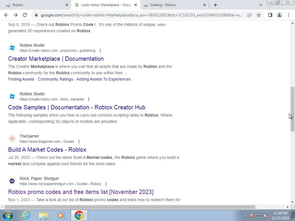
Task: Open Windows Media Player from the taskbar
Action: 61,215
